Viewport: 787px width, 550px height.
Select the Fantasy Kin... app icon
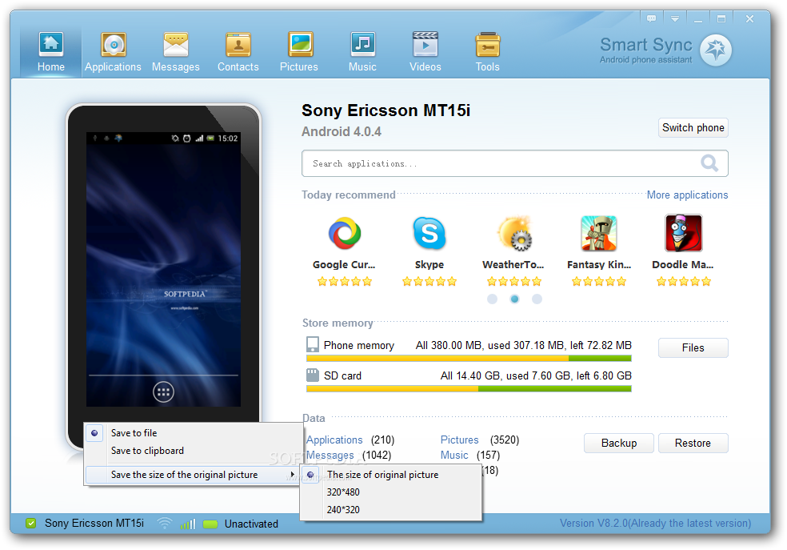[x=599, y=233]
